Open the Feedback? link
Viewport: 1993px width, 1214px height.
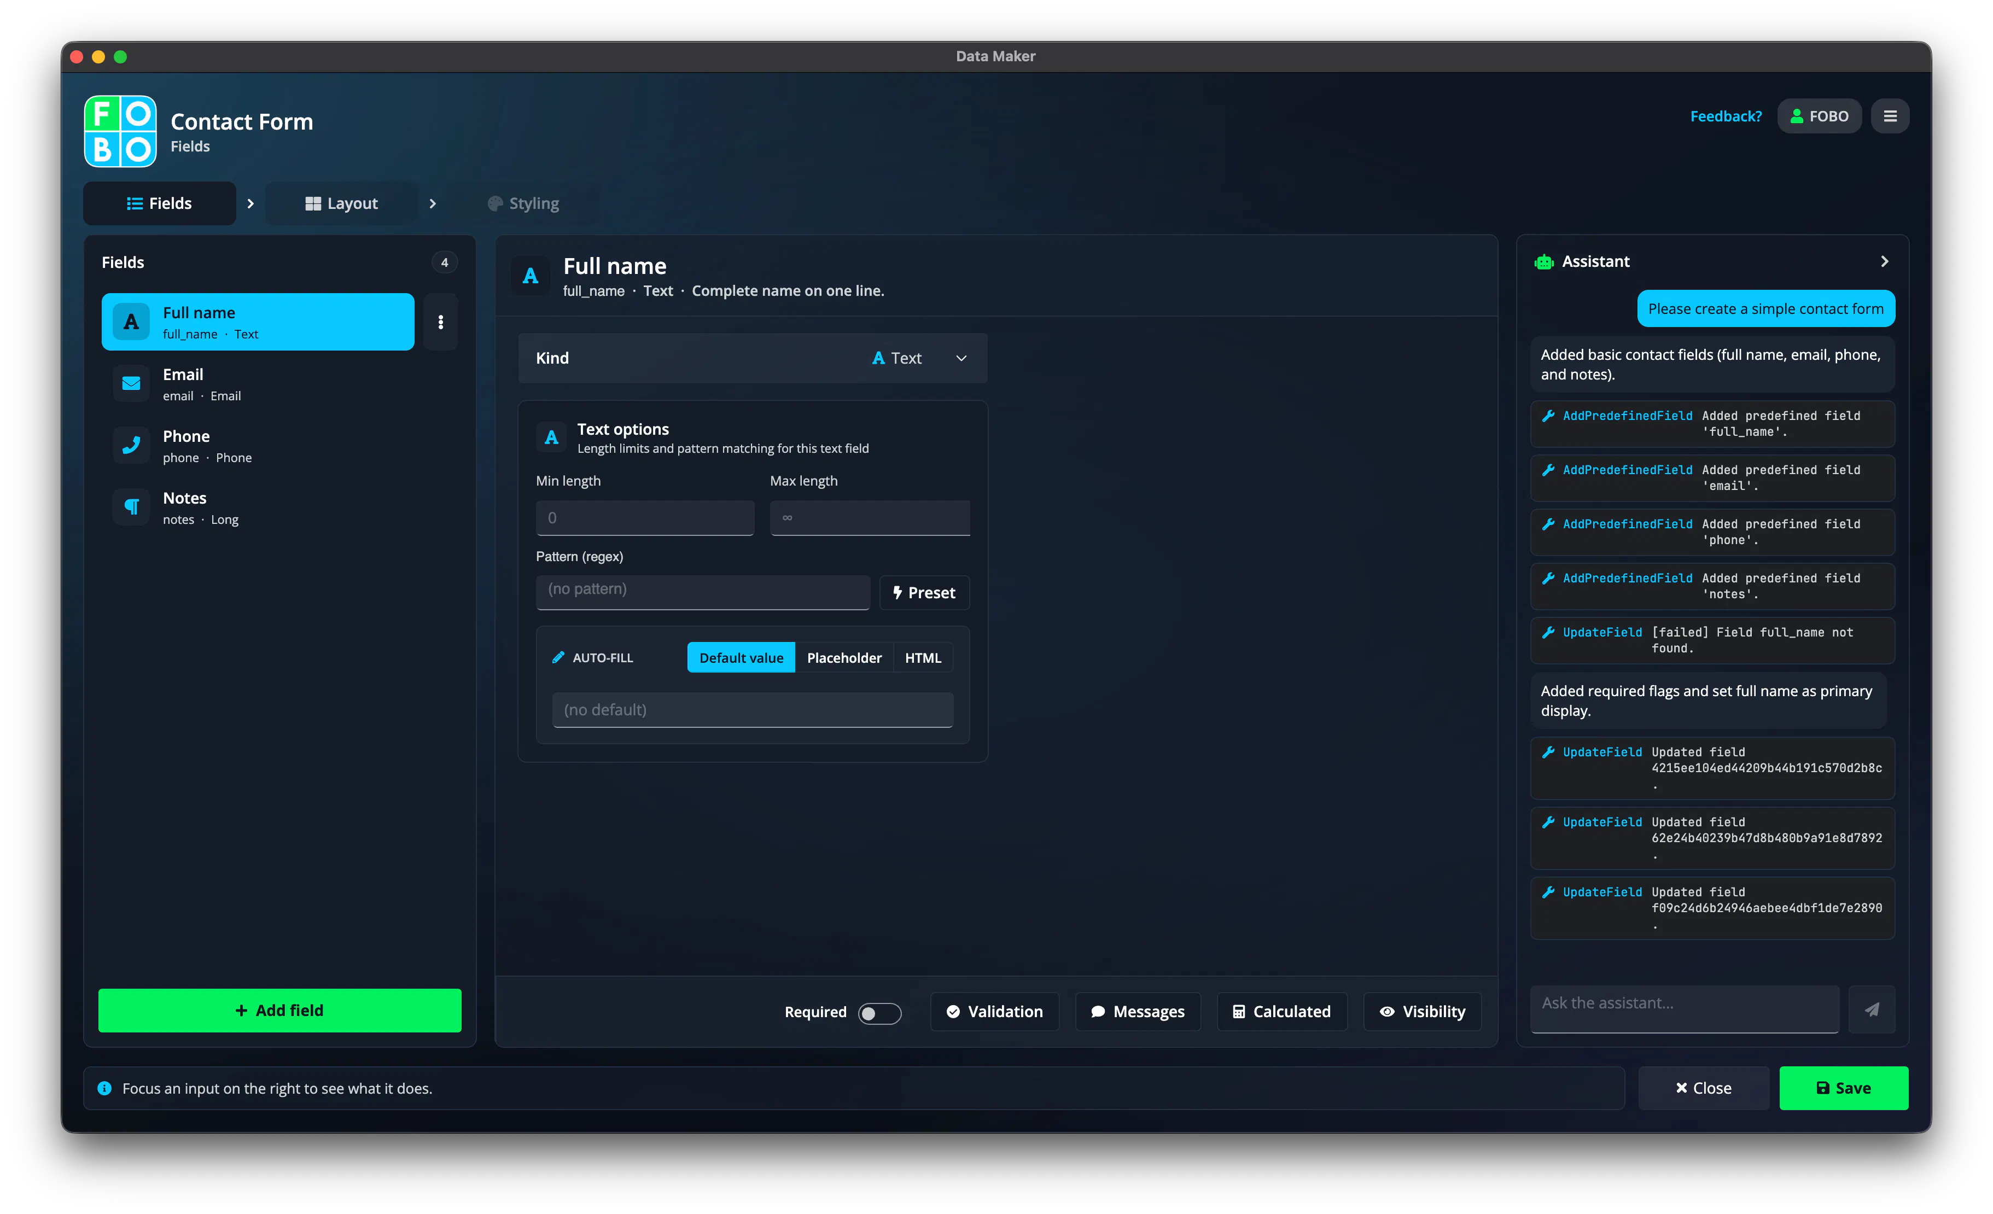click(1726, 116)
